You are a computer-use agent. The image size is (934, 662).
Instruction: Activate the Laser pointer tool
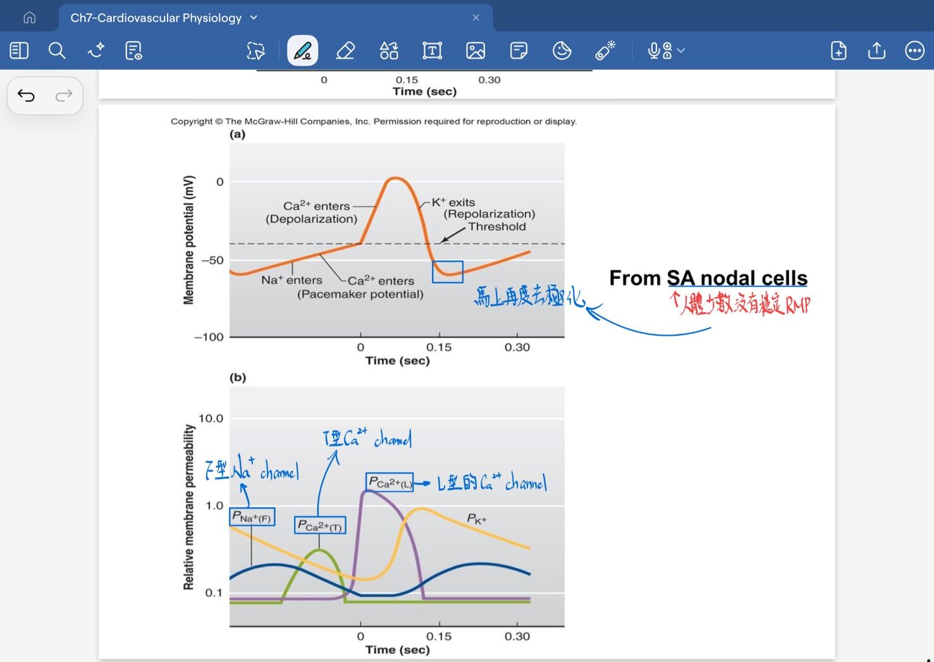[605, 51]
